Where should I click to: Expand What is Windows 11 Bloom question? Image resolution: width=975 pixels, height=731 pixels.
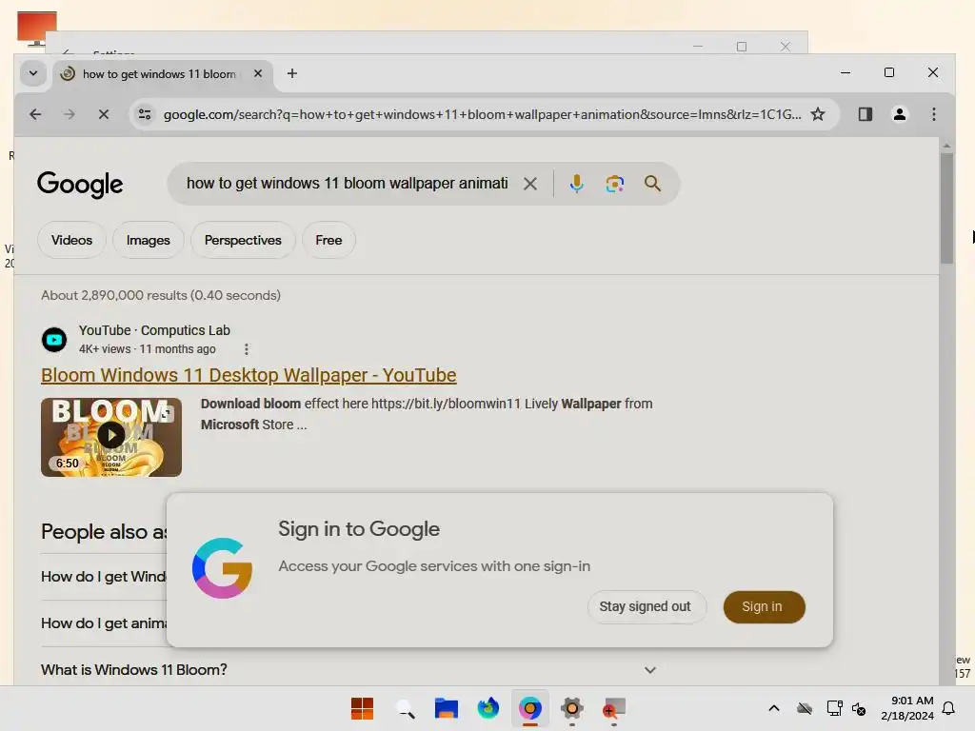coord(348,670)
